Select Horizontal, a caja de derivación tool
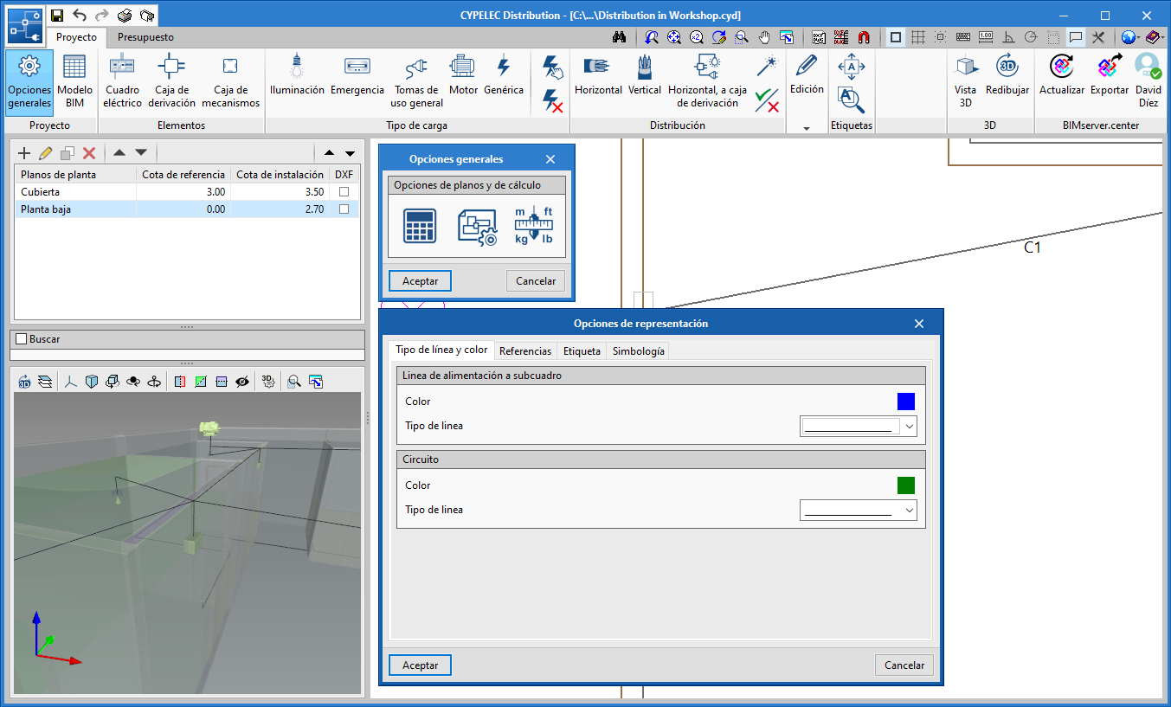 point(707,81)
